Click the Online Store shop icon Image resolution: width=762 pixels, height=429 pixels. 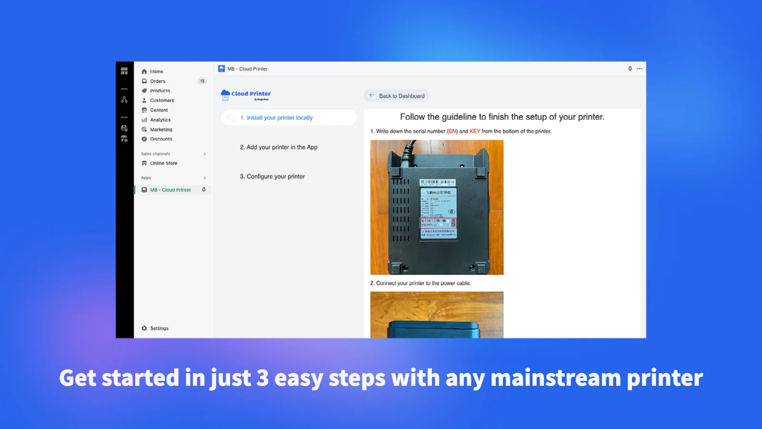point(144,163)
